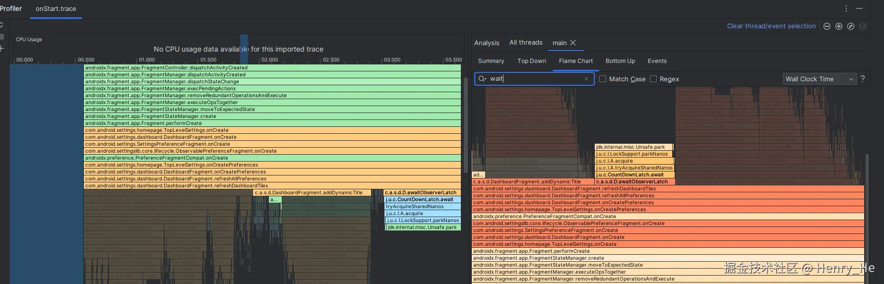This screenshot has width=884, height=284.
Task: Select the All threads tab
Action: click(x=526, y=43)
